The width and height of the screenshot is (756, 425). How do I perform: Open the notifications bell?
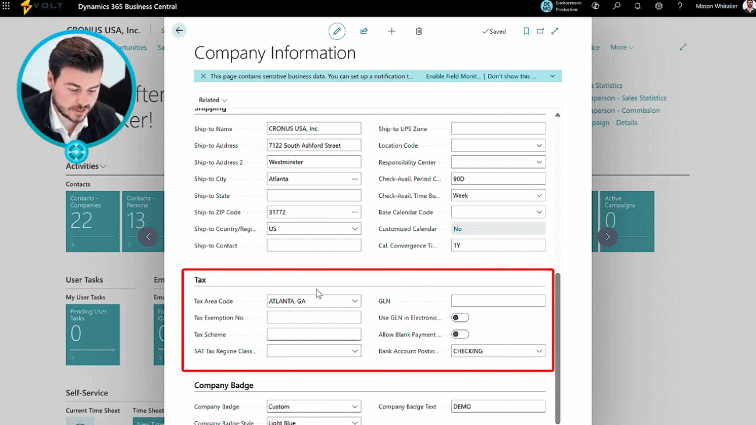(637, 6)
